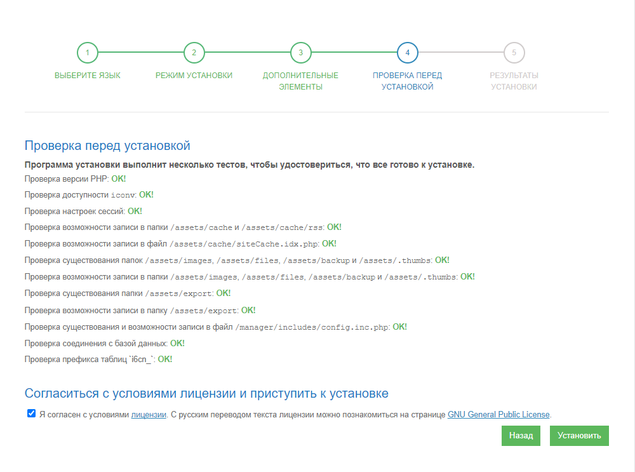Click step 1 circle in the wizard
Viewport: 635px width, 472px height.
coord(88,53)
